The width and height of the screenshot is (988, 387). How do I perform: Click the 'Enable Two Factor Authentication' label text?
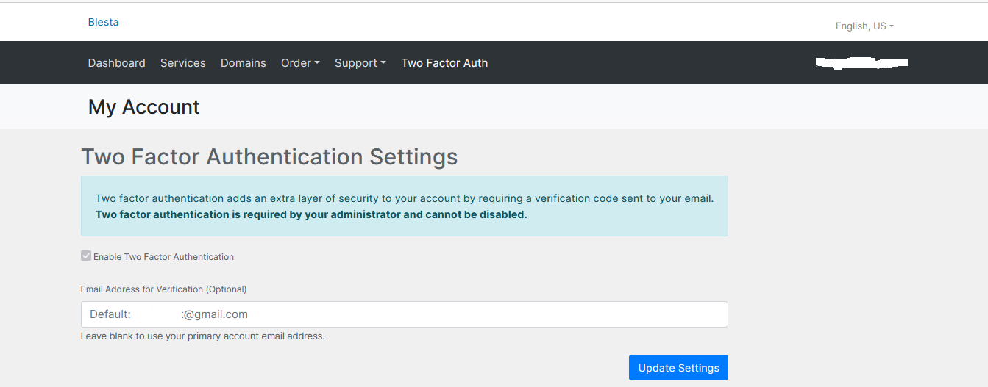point(163,257)
